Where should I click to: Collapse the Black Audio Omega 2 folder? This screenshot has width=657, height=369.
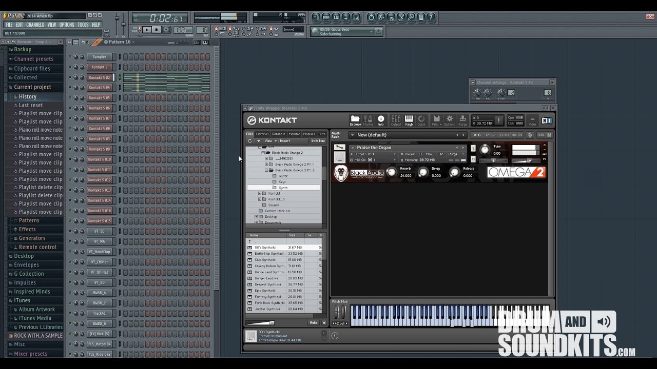click(263, 153)
